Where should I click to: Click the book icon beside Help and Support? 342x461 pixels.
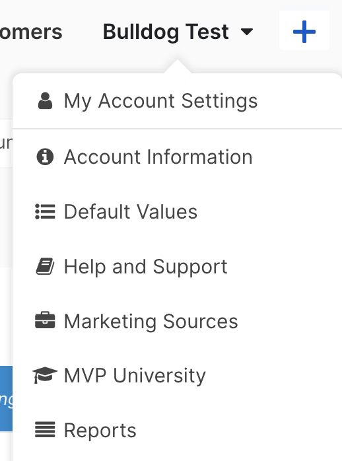click(46, 266)
